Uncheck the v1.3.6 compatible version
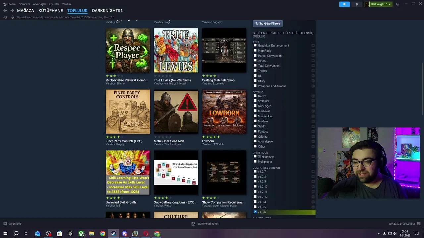This screenshot has height=238, width=424. coord(255,212)
